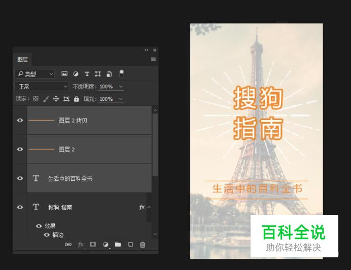Filter layers by shape layer icon

tap(98, 74)
